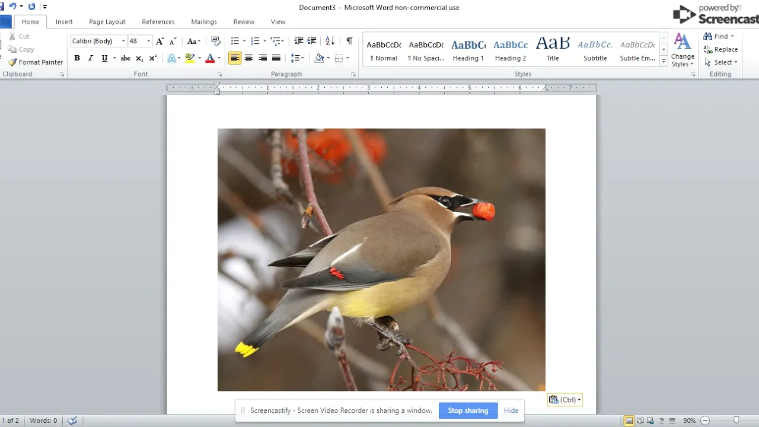759x427 pixels.
Task: Open the font name dropdown
Action: point(123,41)
